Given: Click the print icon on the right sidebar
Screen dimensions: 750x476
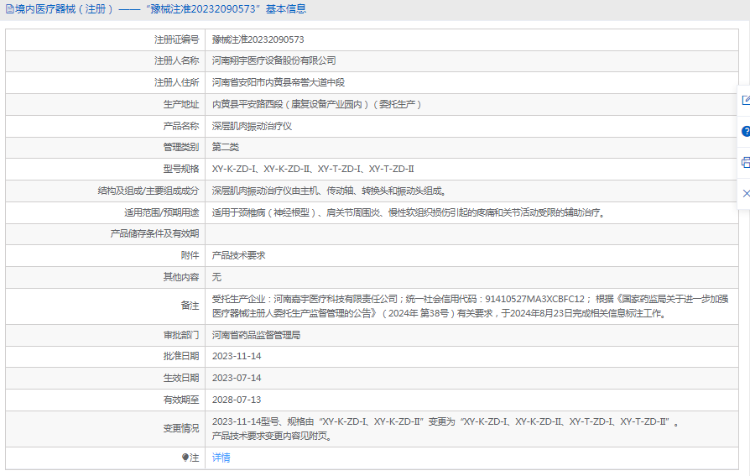Looking at the screenshot, I should [x=746, y=162].
